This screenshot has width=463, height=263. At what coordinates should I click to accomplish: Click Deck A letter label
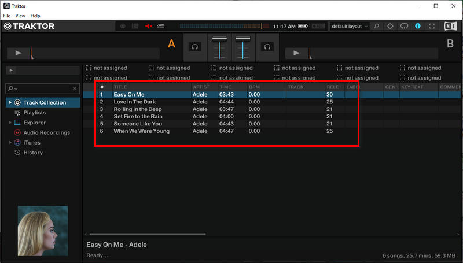click(171, 44)
